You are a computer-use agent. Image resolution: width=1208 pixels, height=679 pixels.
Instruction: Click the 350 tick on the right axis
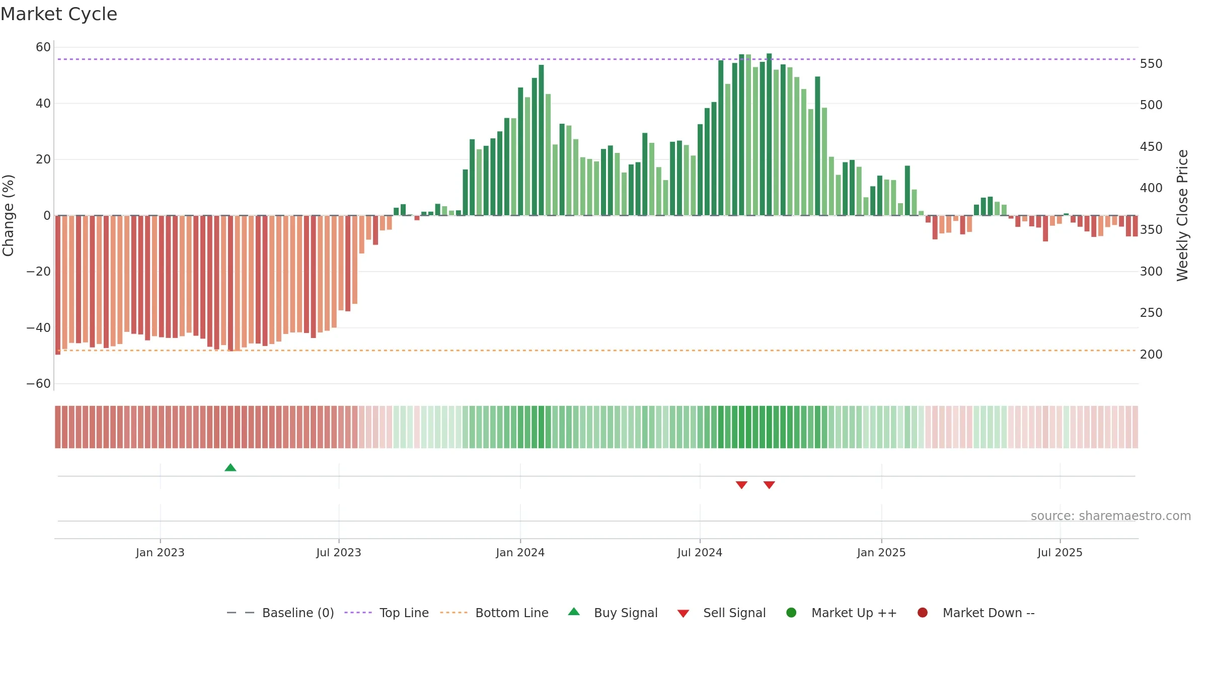click(1151, 230)
